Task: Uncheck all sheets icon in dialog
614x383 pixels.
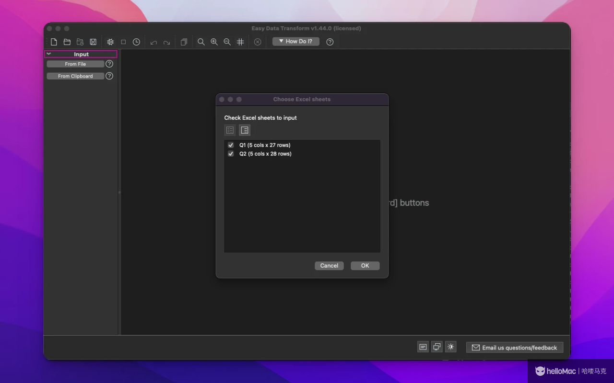Action: (x=245, y=130)
